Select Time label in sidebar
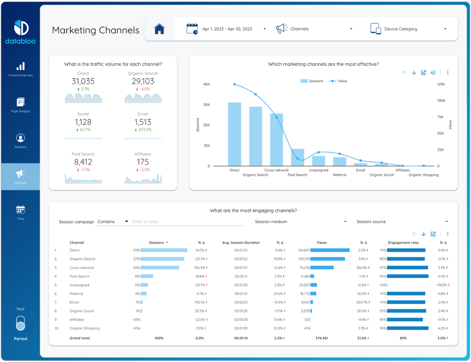This screenshot has width=471, height=362. point(21,219)
